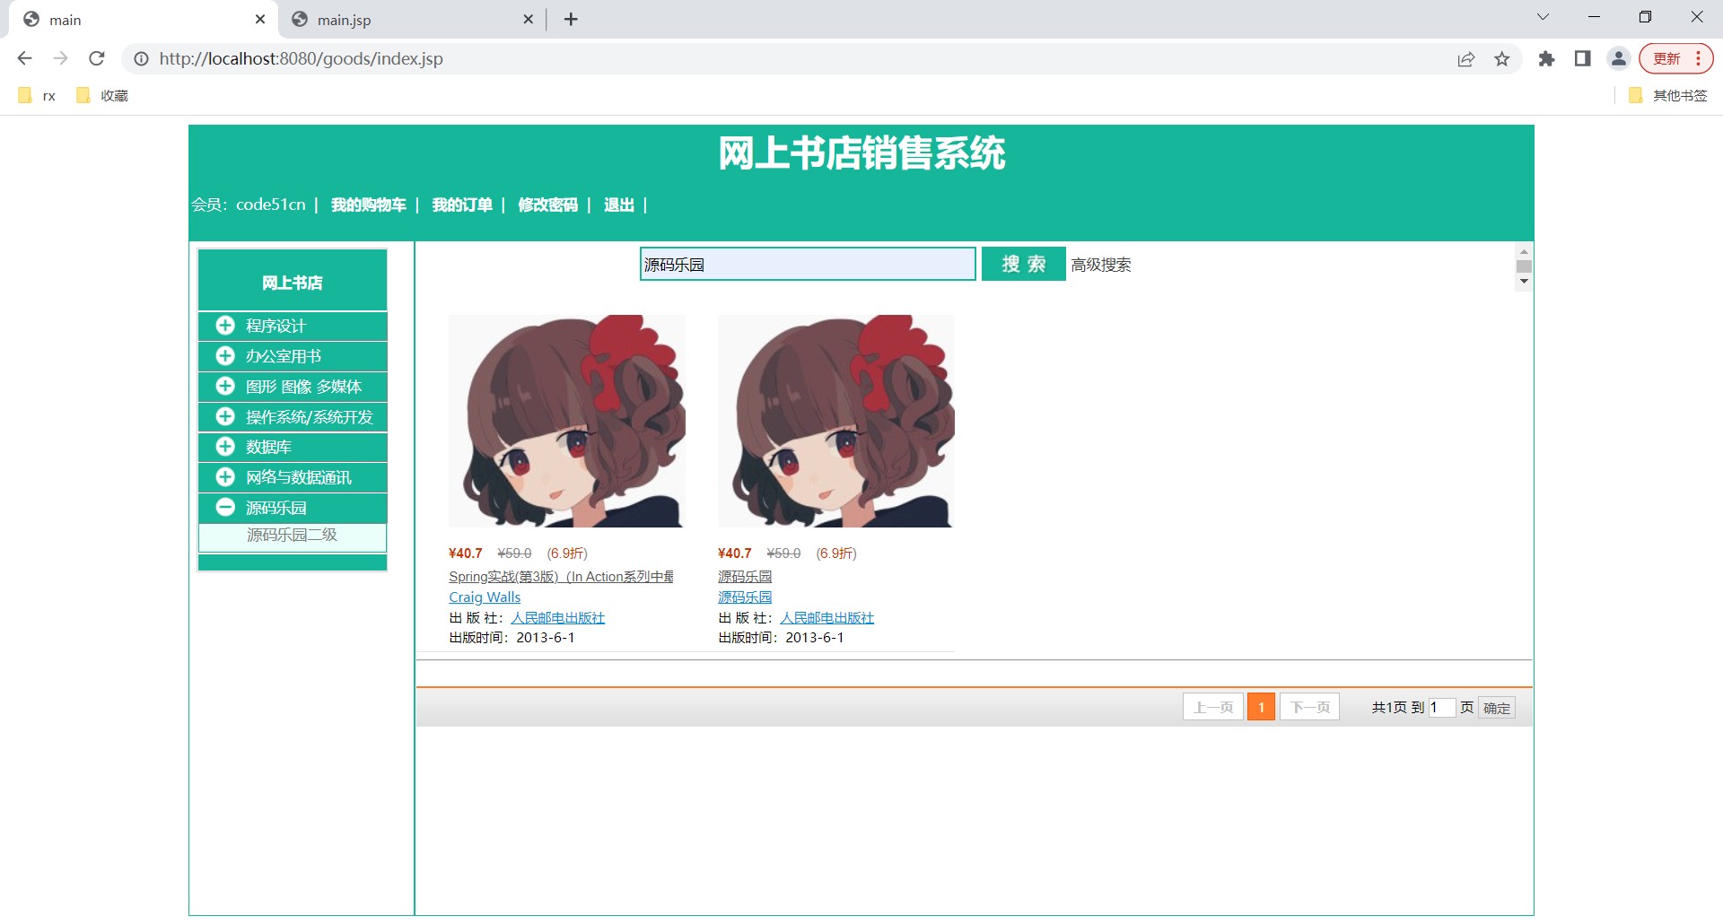
Task: Open the browser side panel icon
Action: (x=1582, y=59)
